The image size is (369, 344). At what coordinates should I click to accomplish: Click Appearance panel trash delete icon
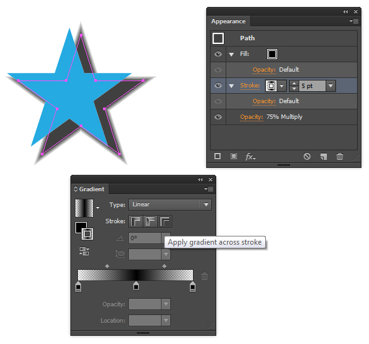pyautogui.click(x=339, y=156)
